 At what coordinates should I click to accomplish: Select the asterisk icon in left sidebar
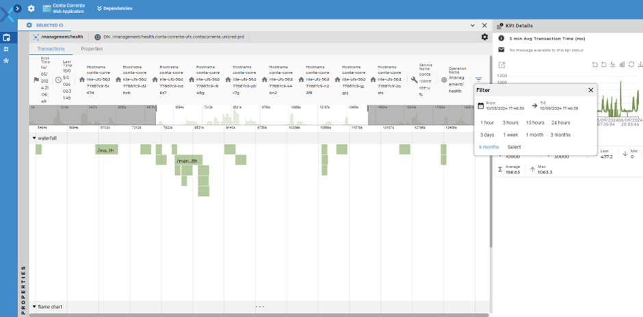6,61
